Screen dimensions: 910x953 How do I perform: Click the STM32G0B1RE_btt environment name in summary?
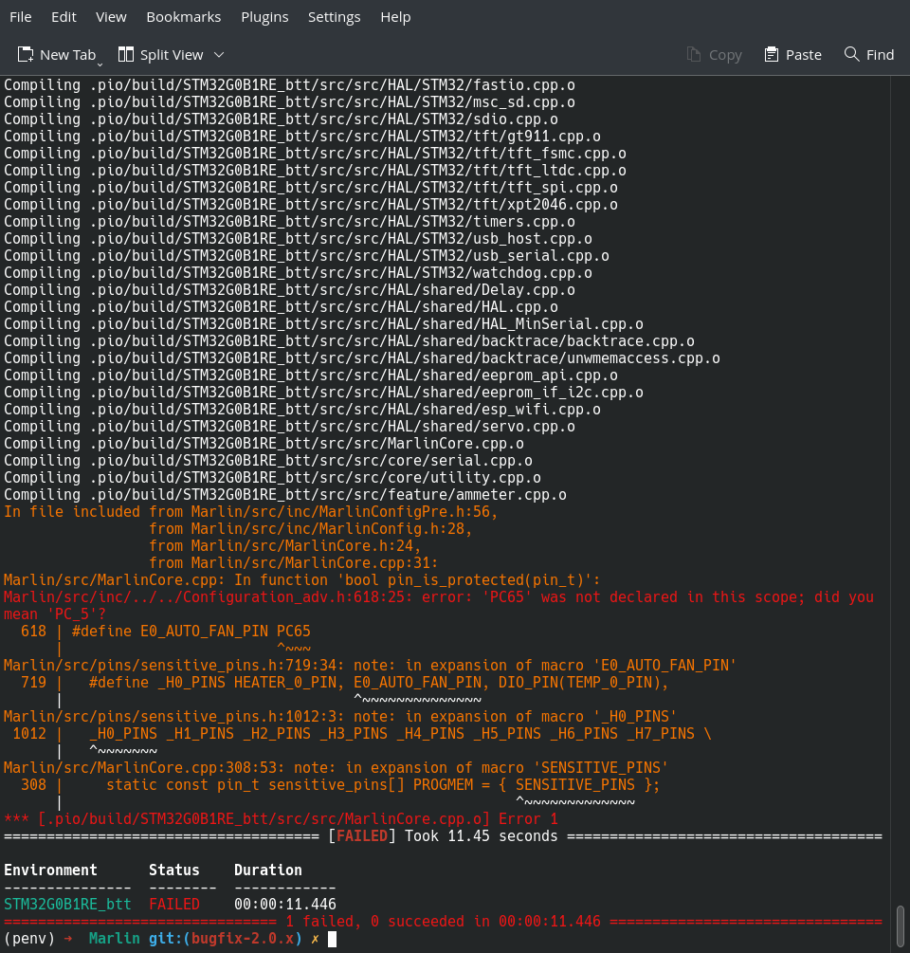67,905
